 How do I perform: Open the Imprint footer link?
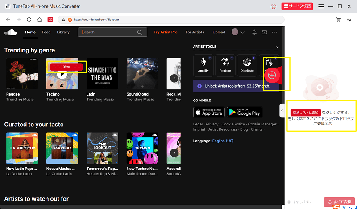(x=199, y=129)
